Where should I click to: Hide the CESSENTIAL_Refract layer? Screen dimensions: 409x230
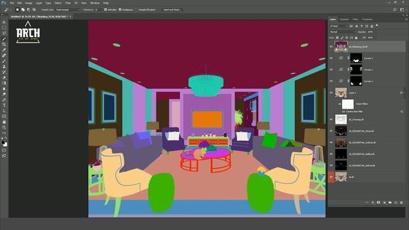pos(331,165)
